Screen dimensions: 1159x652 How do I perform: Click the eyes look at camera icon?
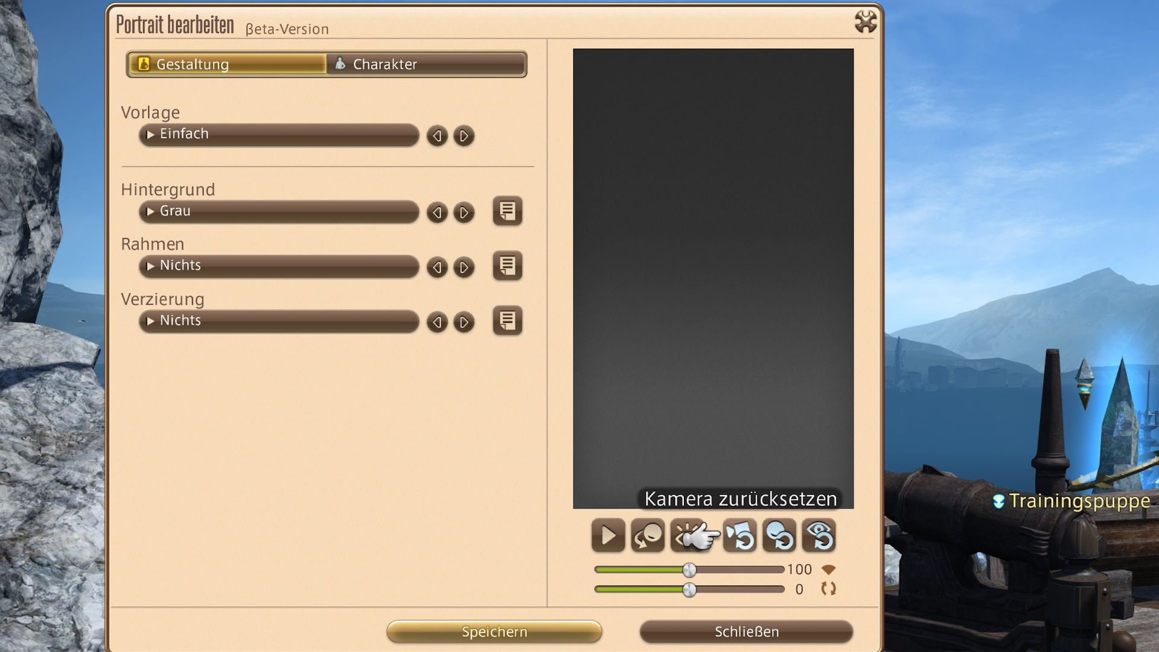(x=688, y=535)
